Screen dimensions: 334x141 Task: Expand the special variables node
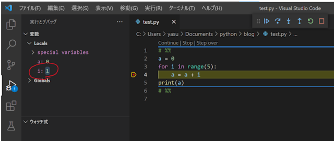tap(33, 52)
